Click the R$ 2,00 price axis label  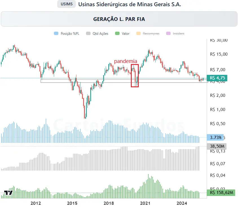[x=218, y=95]
